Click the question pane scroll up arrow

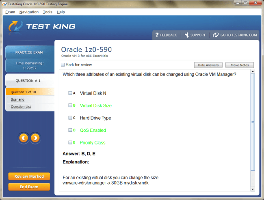[253, 71]
